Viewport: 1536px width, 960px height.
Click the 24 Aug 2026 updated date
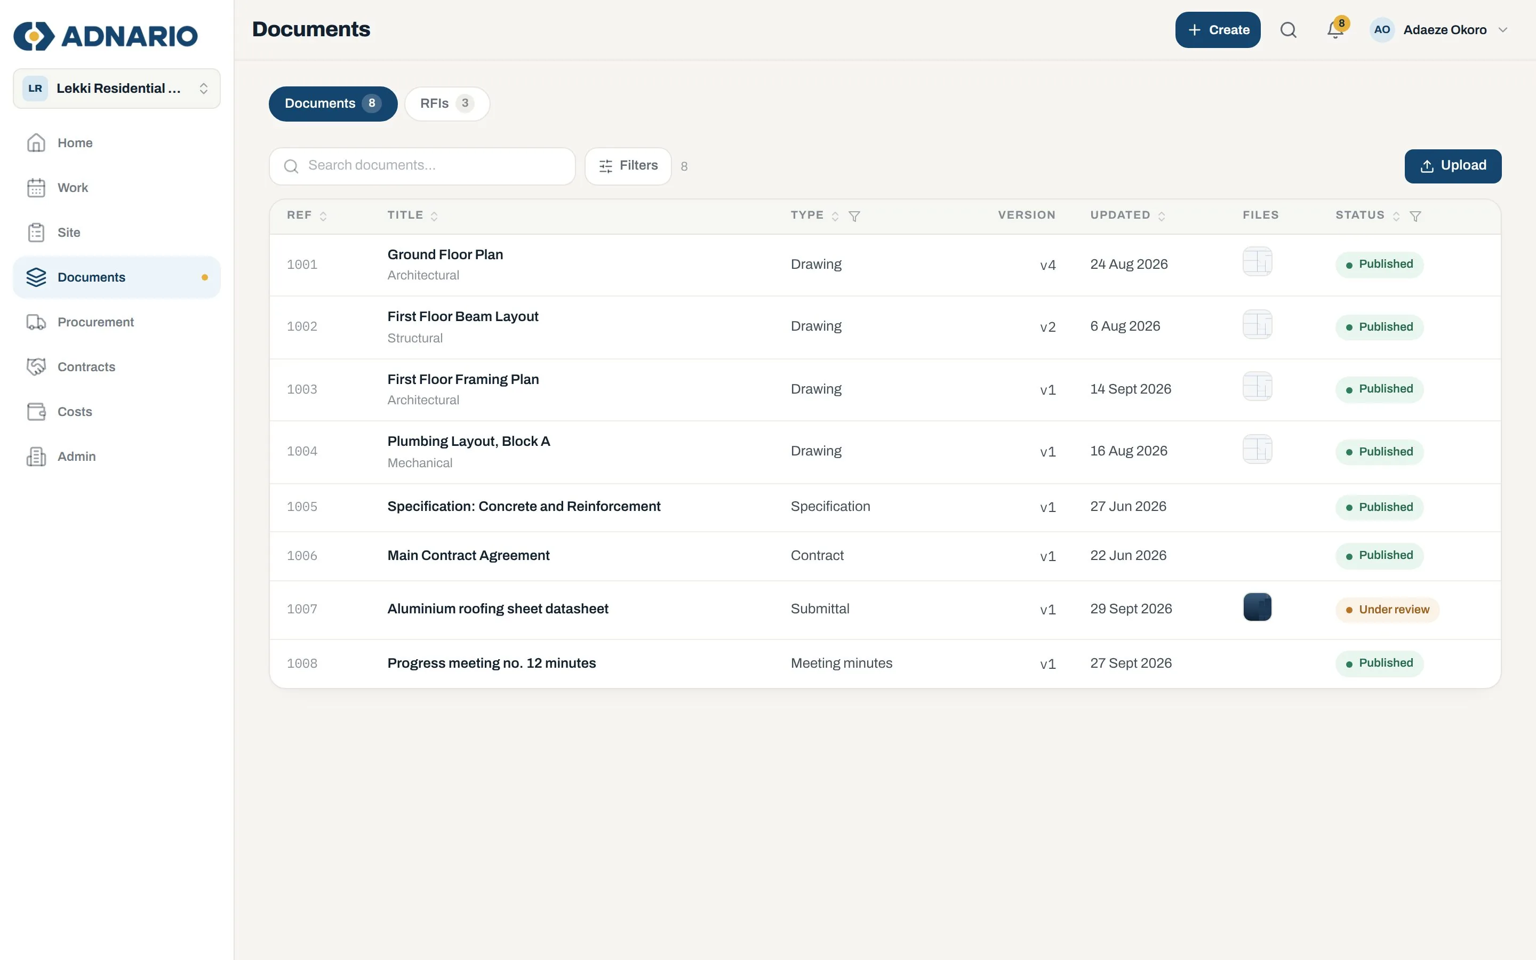coord(1129,264)
